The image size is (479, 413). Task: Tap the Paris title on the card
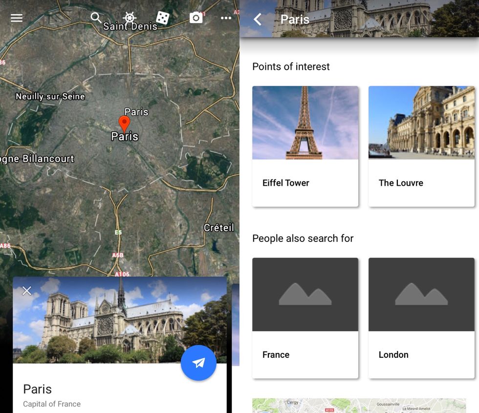(x=38, y=389)
